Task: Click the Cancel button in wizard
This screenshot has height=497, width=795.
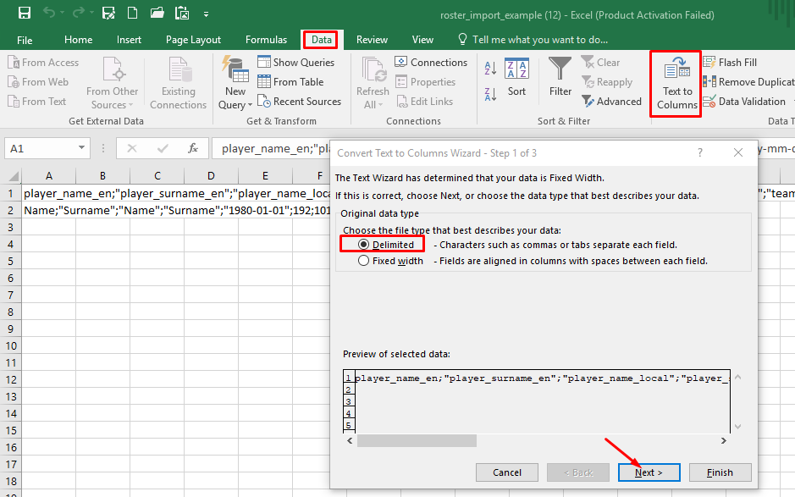Action: point(506,472)
